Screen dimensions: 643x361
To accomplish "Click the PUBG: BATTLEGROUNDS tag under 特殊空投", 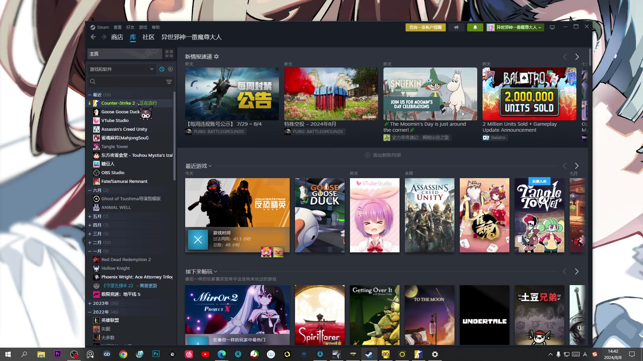I will tap(315, 132).
